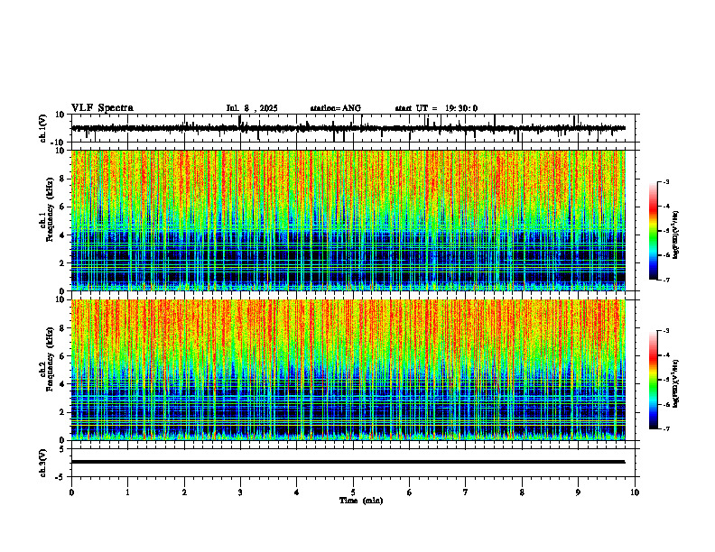Click the "-7" label on ch.1 color bar

pyautogui.click(x=665, y=280)
